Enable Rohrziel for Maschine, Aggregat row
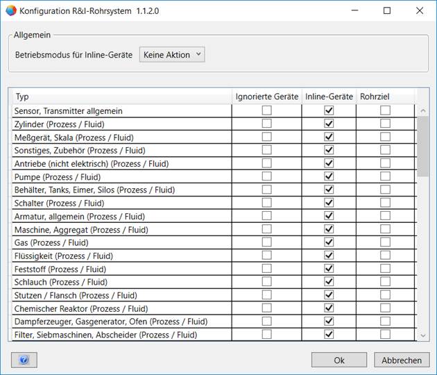Viewport: 437px width, 375px height. tap(385, 229)
